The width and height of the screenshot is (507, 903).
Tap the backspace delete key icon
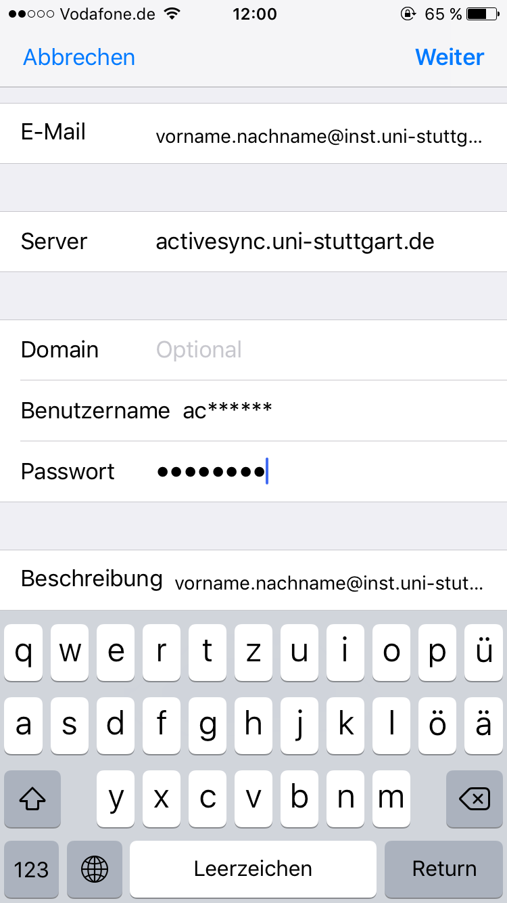pos(475,799)
